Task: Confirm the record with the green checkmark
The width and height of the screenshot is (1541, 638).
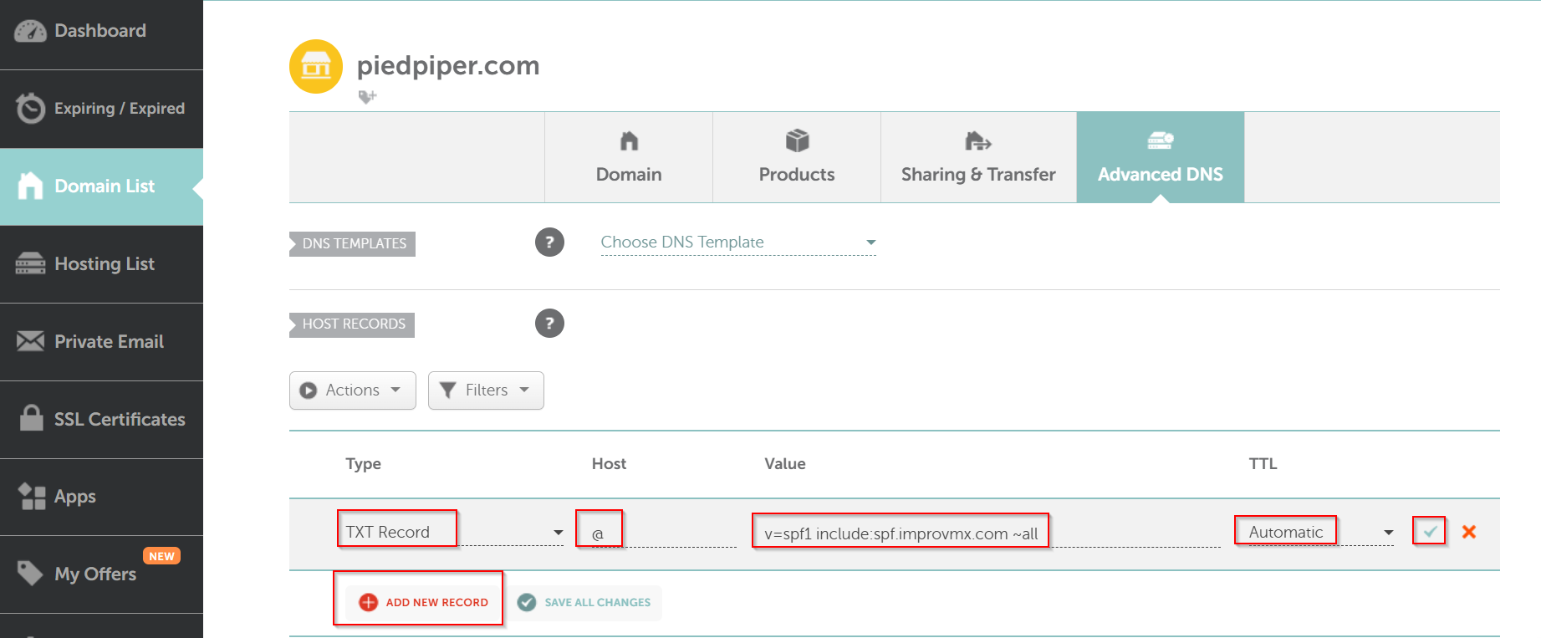Action: coord(1430,532)
